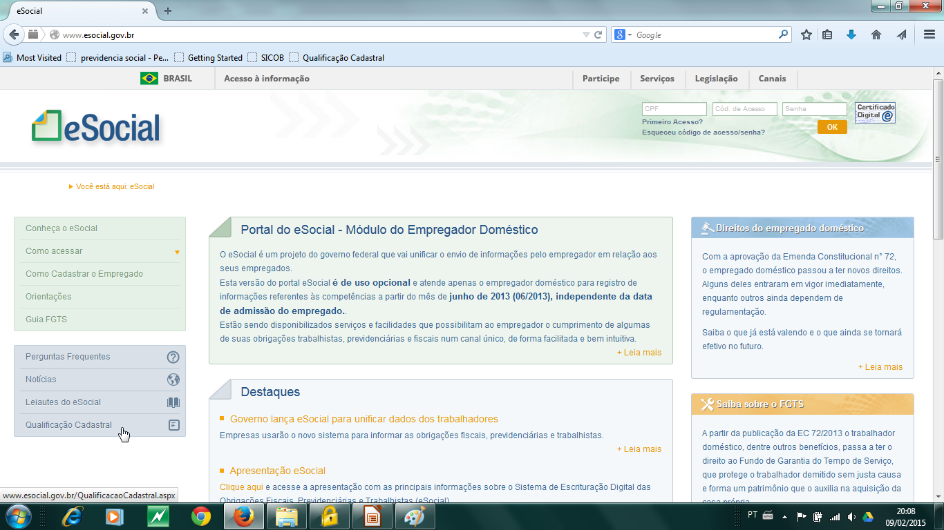Open the media player icon on the taskbar
Screen dimensions: 944x530
(x=114, y=516)
